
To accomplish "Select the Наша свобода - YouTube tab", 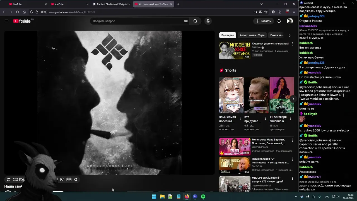I will [x=153, y=4].
